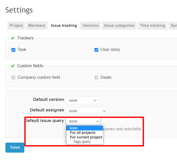Viewport: 177px width, 166px height.
Task: Open the Members tab
Action: tap(37, 26)
